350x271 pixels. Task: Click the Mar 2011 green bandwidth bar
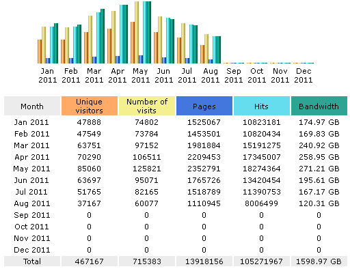(103, 36)
